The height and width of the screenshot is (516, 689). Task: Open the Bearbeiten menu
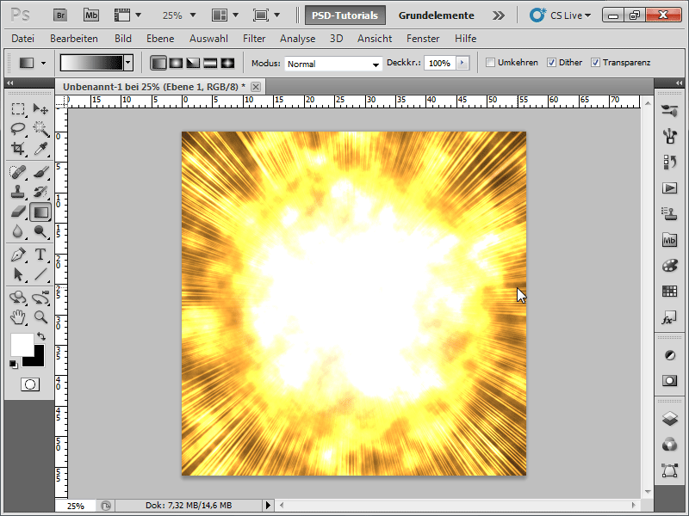click(x=74, y=39)
